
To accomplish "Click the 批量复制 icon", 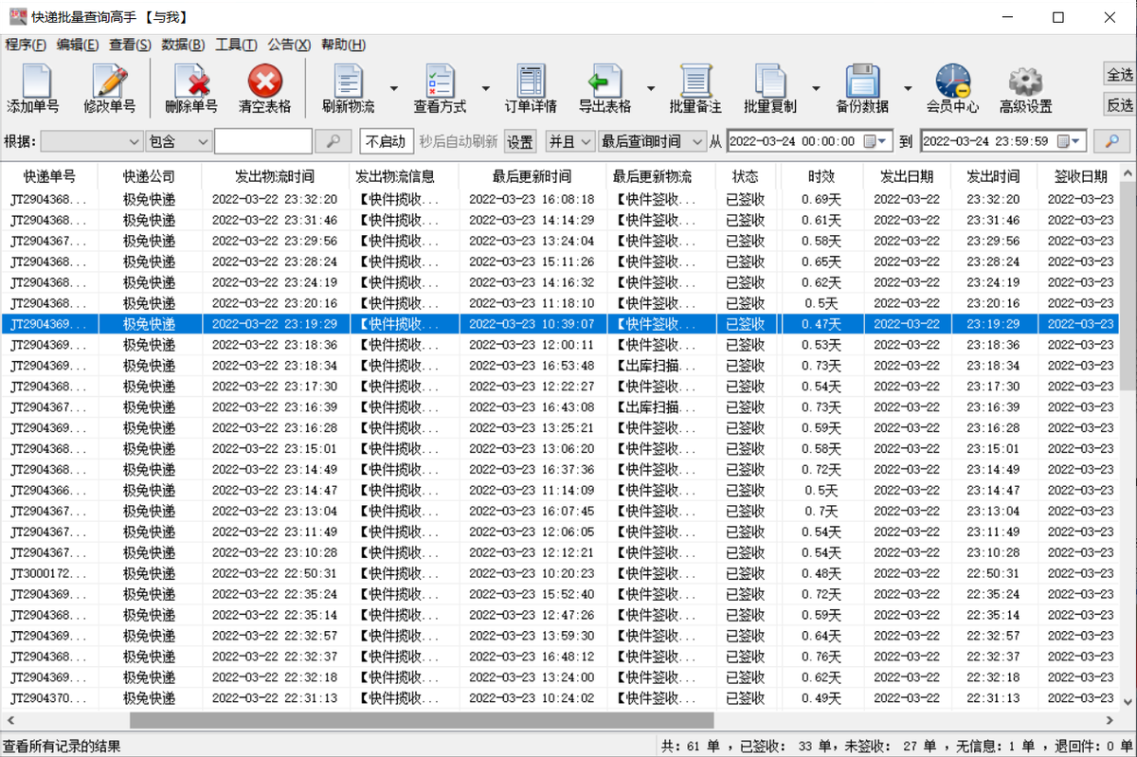I will pos(770,81).
